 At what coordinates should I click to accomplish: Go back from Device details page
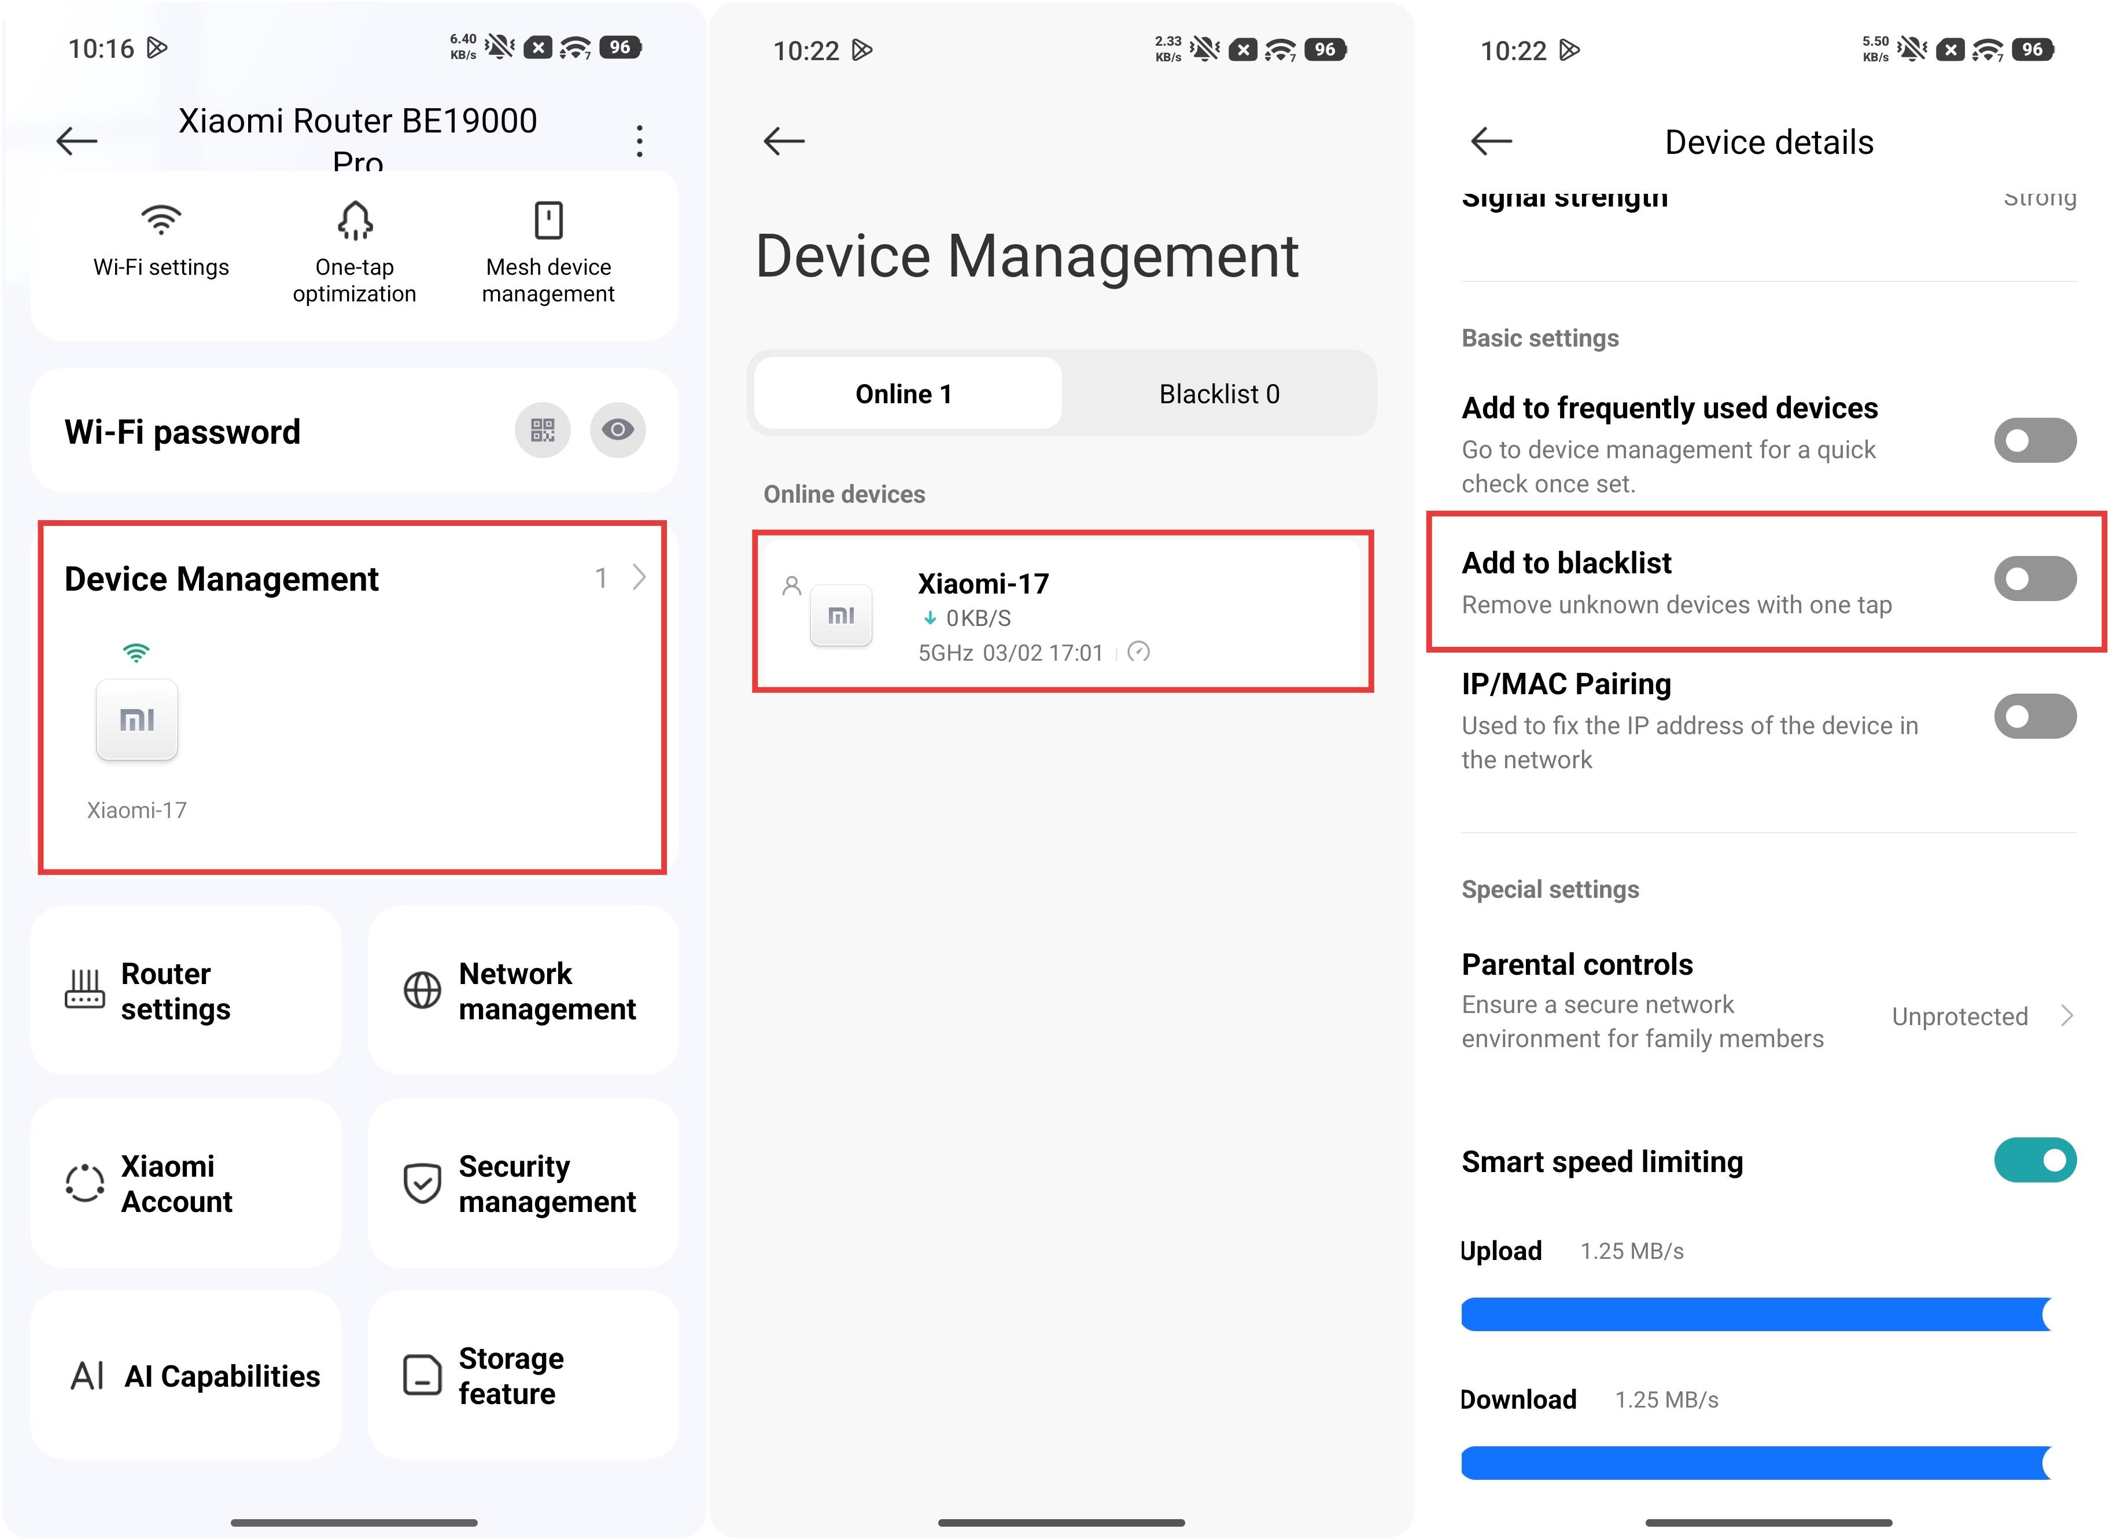(1491, 142)
